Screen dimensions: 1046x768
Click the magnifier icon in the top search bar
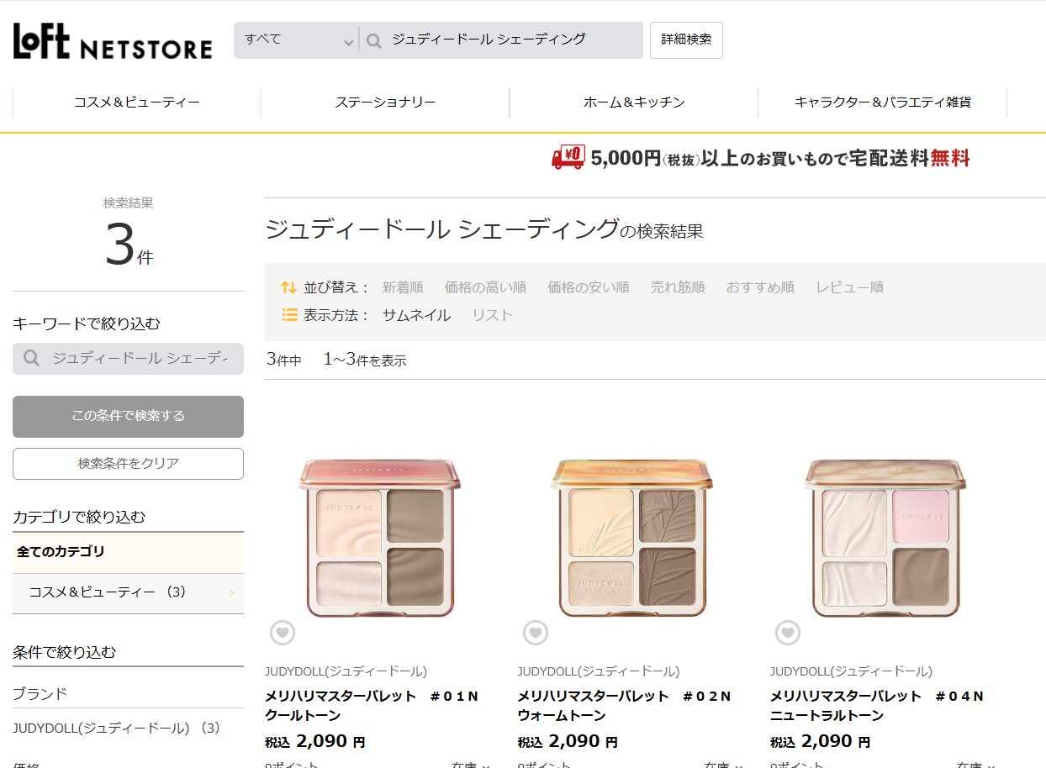tap(374, 40)
